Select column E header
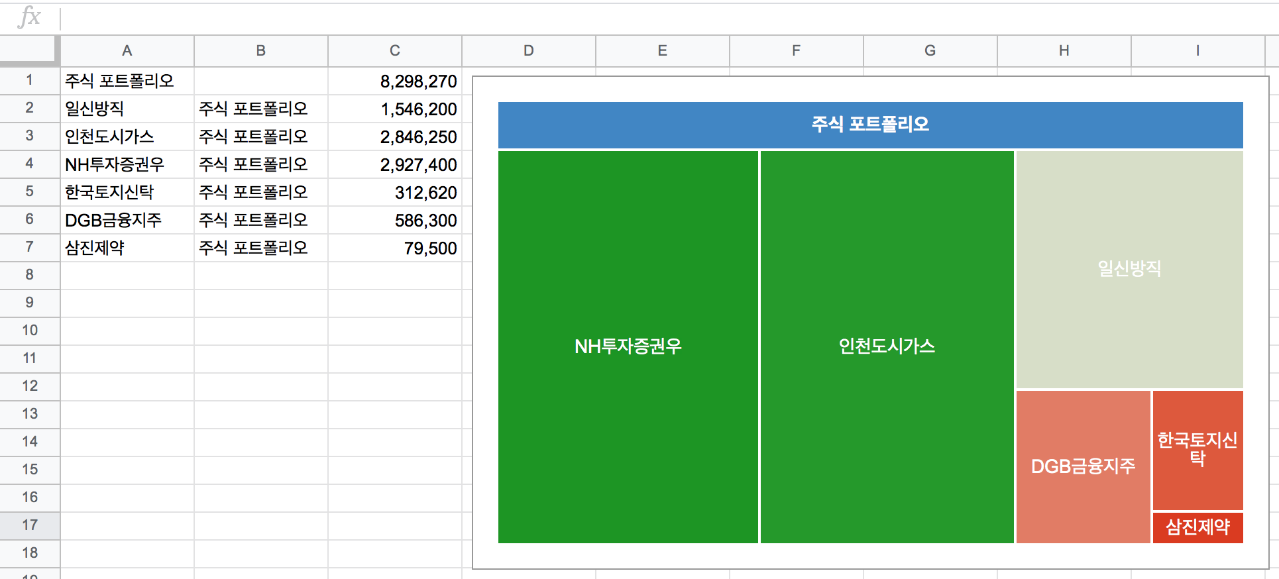The image size is (1279, 579). point(663,51)
